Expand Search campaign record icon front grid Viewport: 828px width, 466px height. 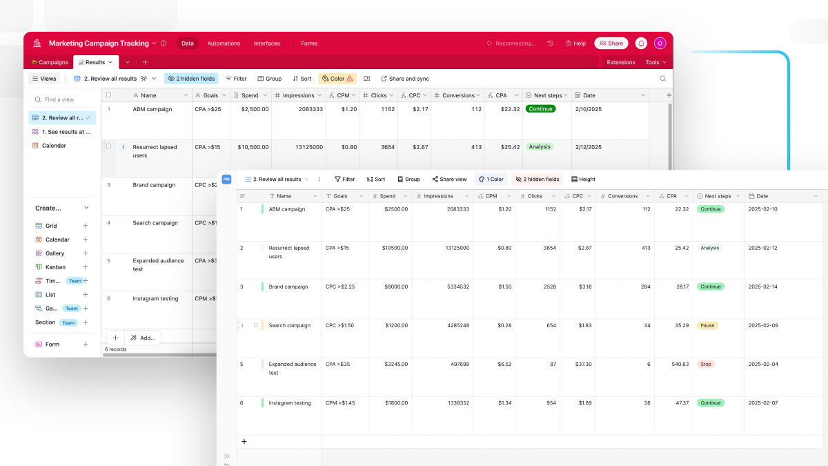coord(256,325)
